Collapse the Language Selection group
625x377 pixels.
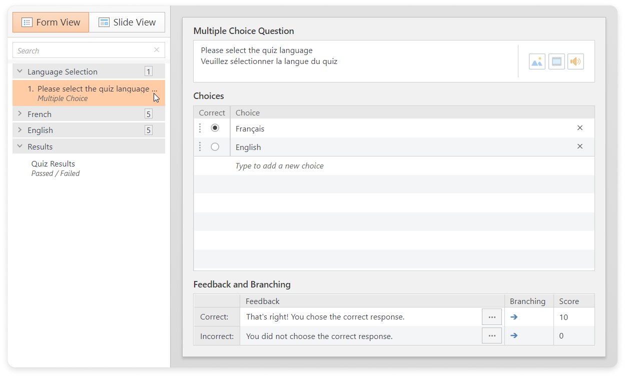click(20, 71)
